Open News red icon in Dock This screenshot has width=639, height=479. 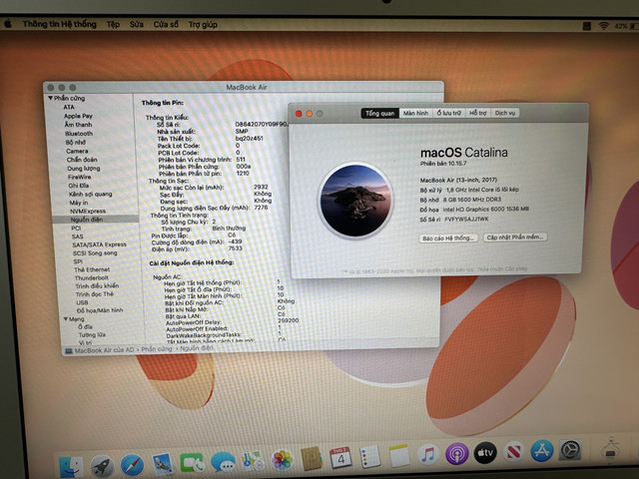coord(513,451)
